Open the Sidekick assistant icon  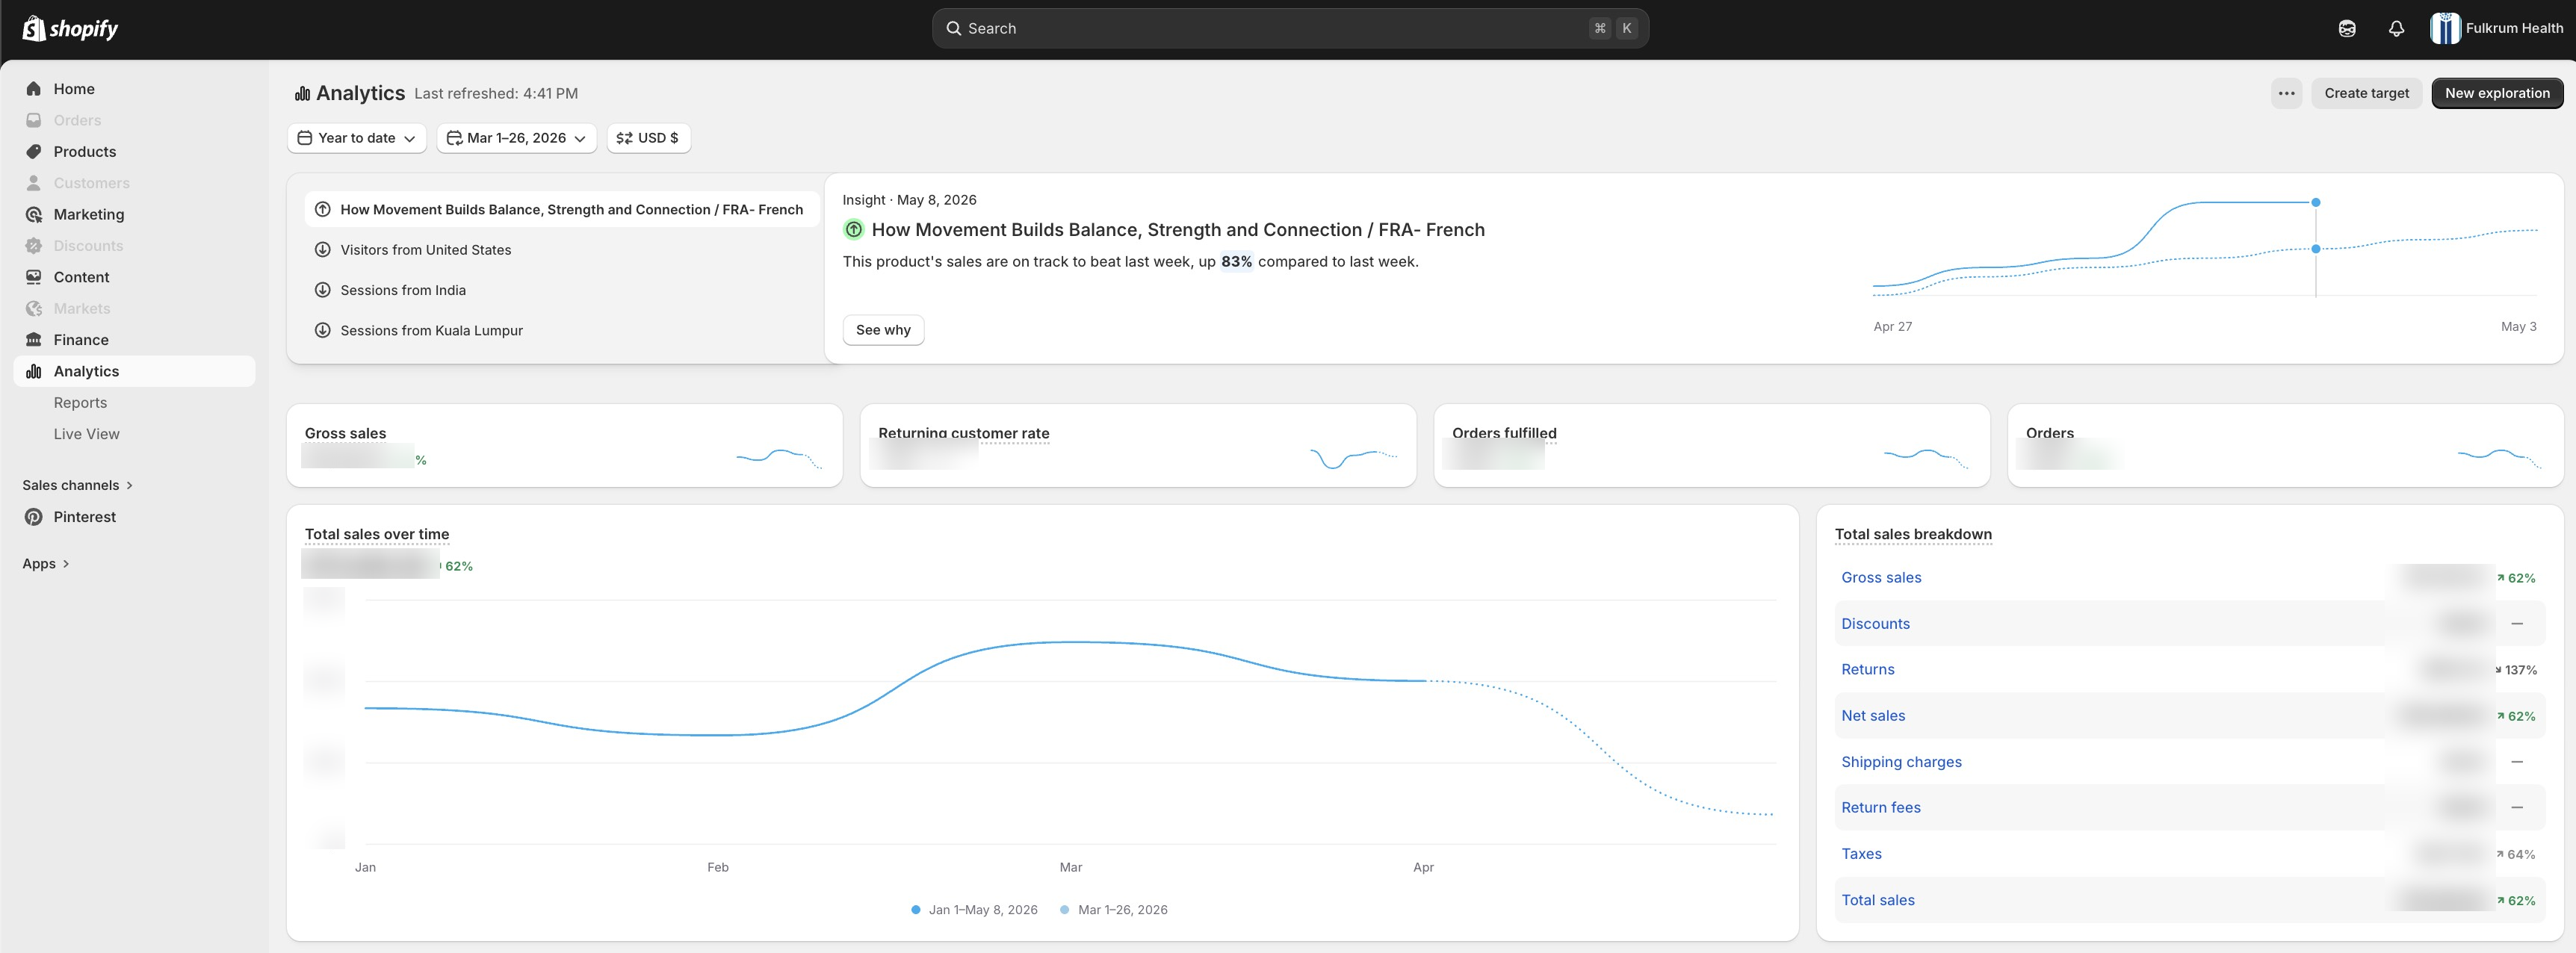coord(2347,29)
